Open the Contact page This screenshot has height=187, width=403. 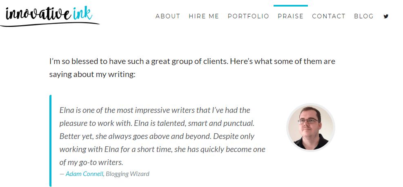pos(329,16)
